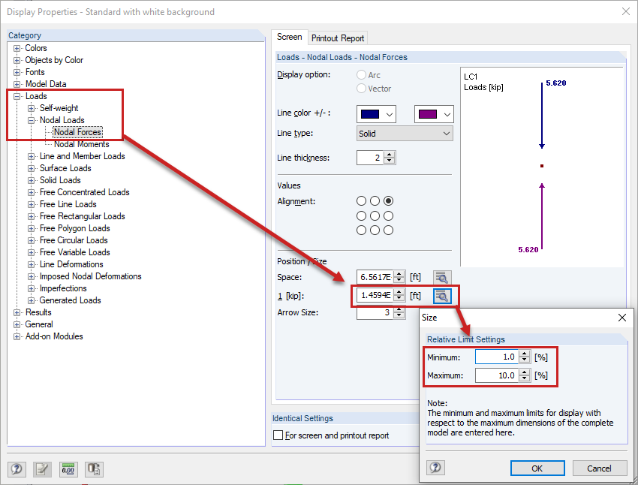Collapse the Loads category

[x=17, y=95]
